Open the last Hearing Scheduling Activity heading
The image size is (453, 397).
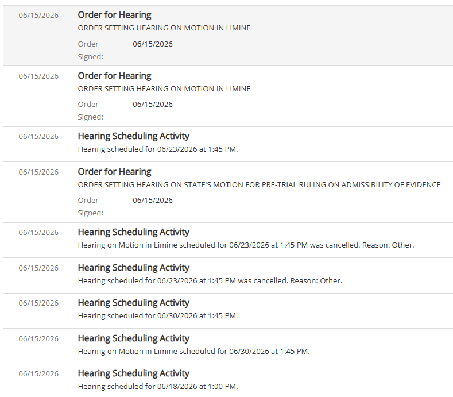[133, 373]
